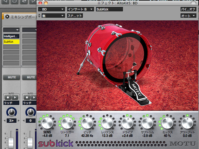199x149 pixels.
Task: Mute the second mixer channel
Action: (29, 77)
